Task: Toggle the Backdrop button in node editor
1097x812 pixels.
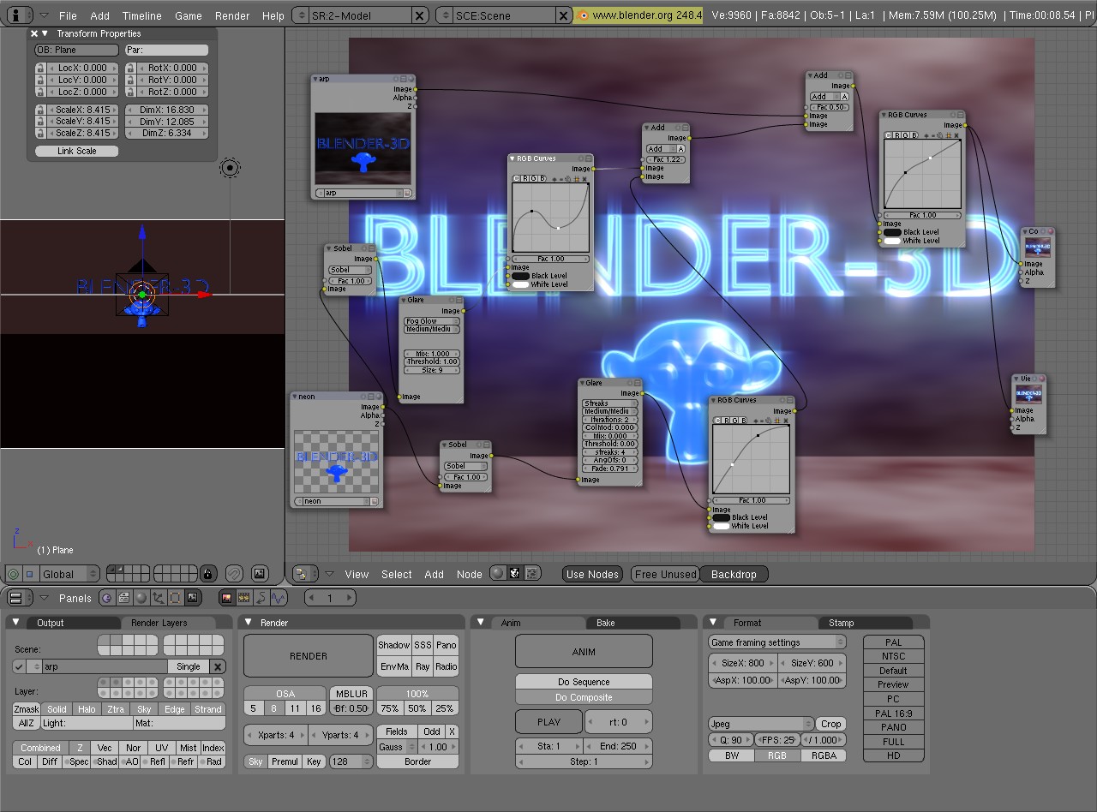Action: pos(734,574)
